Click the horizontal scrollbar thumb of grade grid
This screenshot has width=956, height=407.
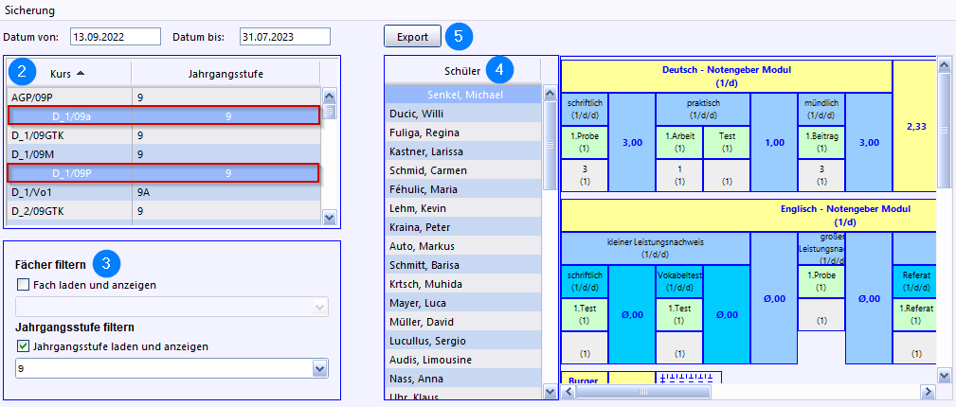click(x=645, y=391)
